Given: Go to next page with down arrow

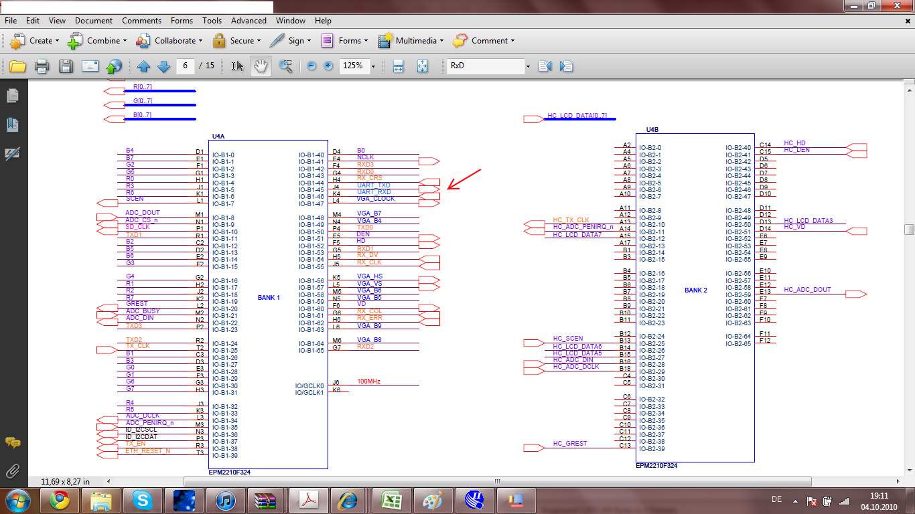Looking at the screenshot, I should 163,66.
